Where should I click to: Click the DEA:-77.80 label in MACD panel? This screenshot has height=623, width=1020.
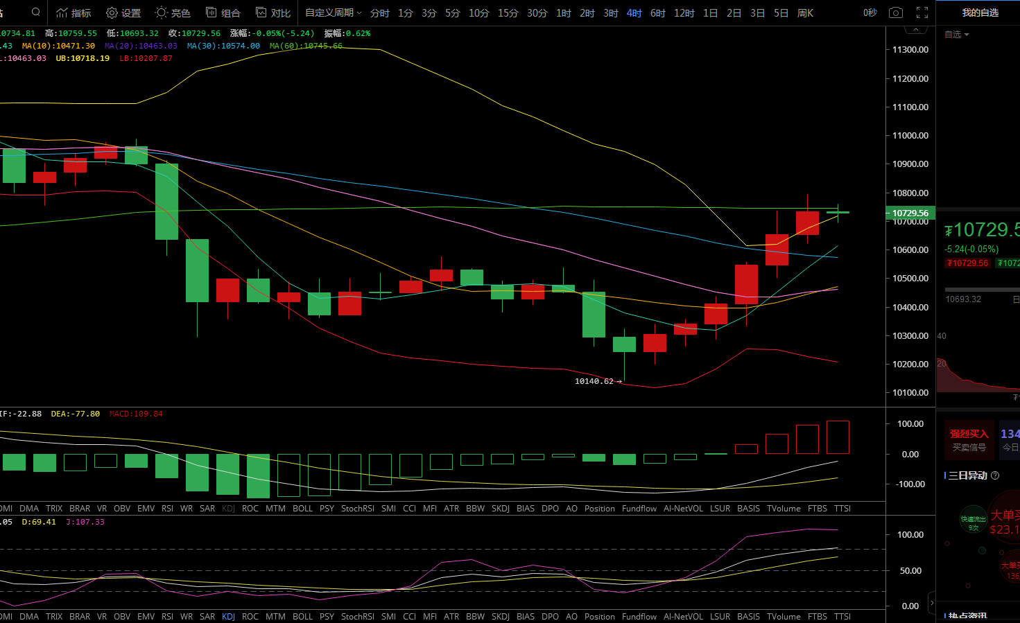pyautogui.click(x=75, y=414)
